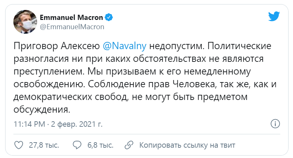The width and height of the screenshot is (293, 158).
Task: Click the final word обсуждения
Action: pyautogui.click(x=42, y=110)
